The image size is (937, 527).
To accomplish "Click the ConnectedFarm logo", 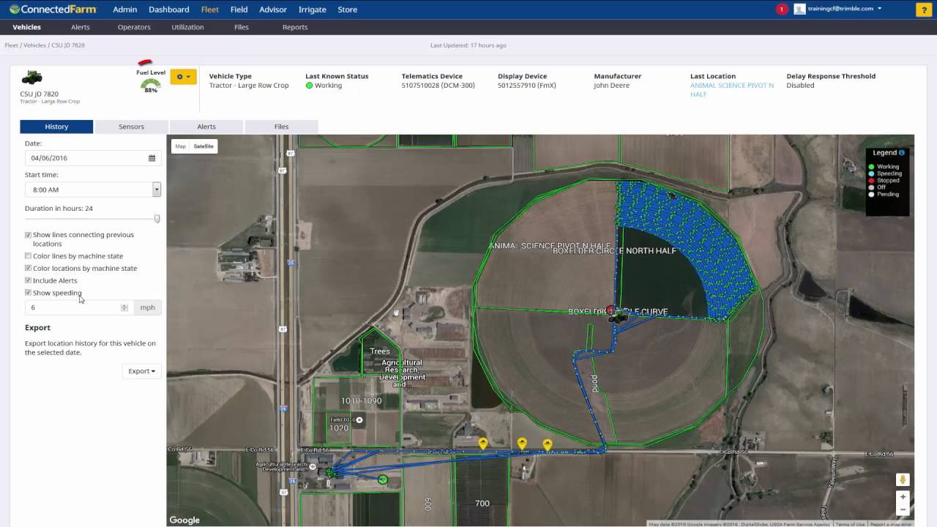I will pyautogui.click(x=52, y=10).
